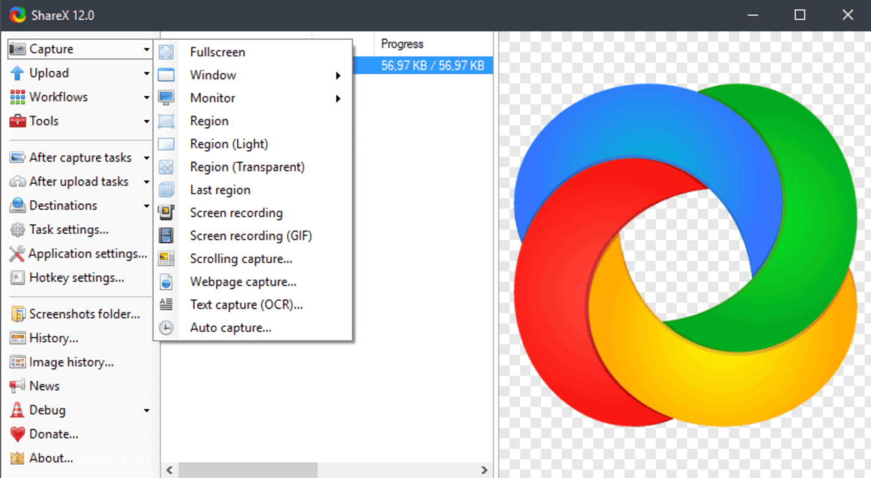Click the Fullscreen capture icon
871x478 pixels.
click(x=166, y=52)
